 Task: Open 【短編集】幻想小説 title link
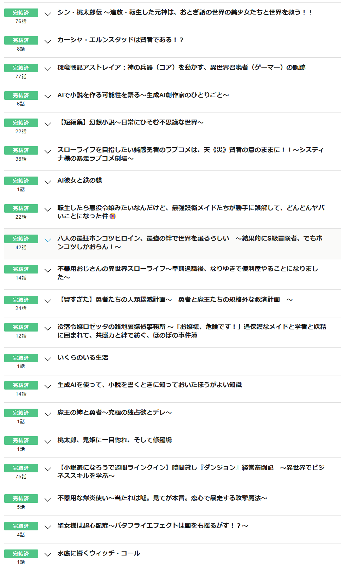(130, 122)
